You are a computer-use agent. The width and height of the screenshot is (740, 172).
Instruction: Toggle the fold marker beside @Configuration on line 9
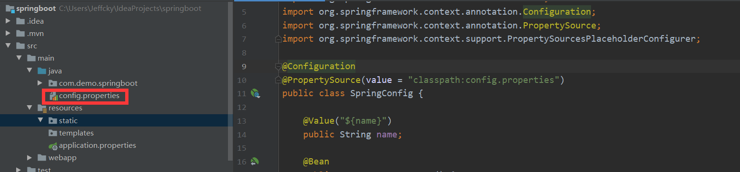pos(278,66)
